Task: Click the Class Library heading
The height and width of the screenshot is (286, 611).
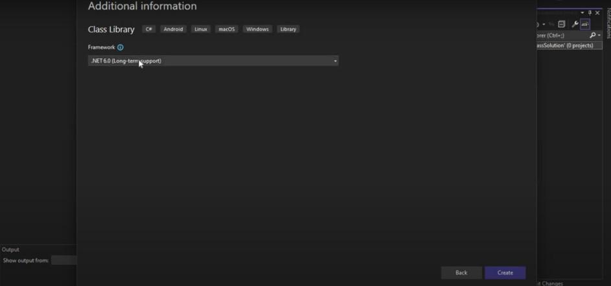Action: pyautogui.click(x=111, y=30)
